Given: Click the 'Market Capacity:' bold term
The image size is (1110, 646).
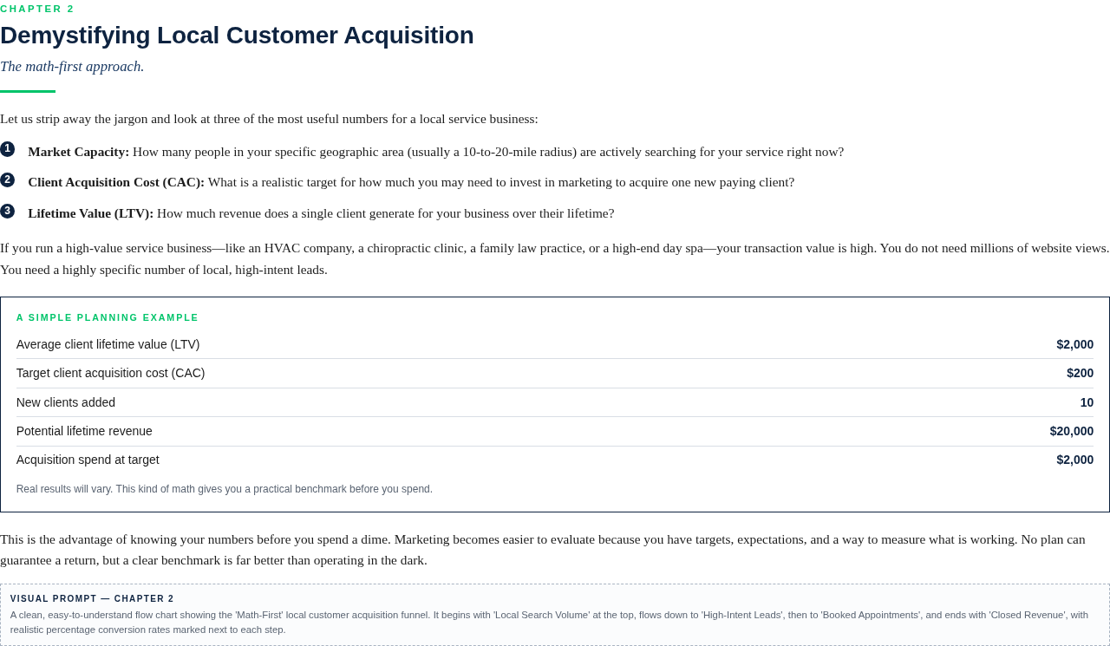Looking at the screenshot, I should point(78,152).
